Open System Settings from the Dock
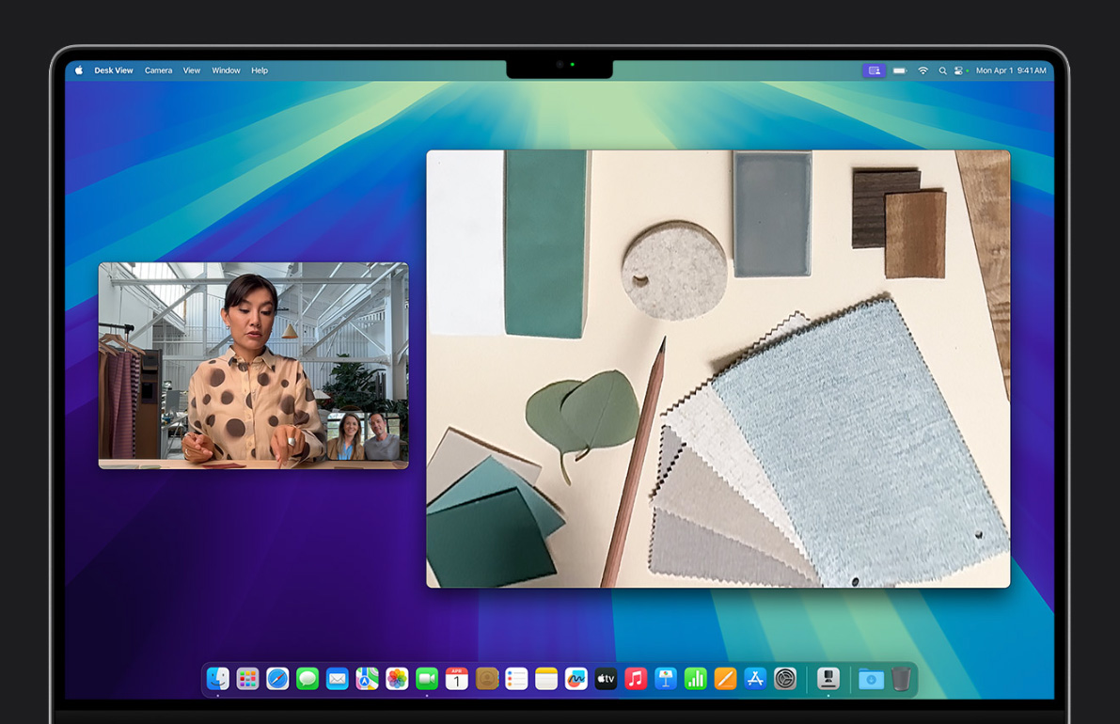The image size is (1120, 724). pyautogui.click(x=785, y=679)
